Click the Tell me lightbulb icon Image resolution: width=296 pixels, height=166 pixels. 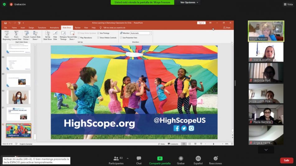[x=100, y=28]
